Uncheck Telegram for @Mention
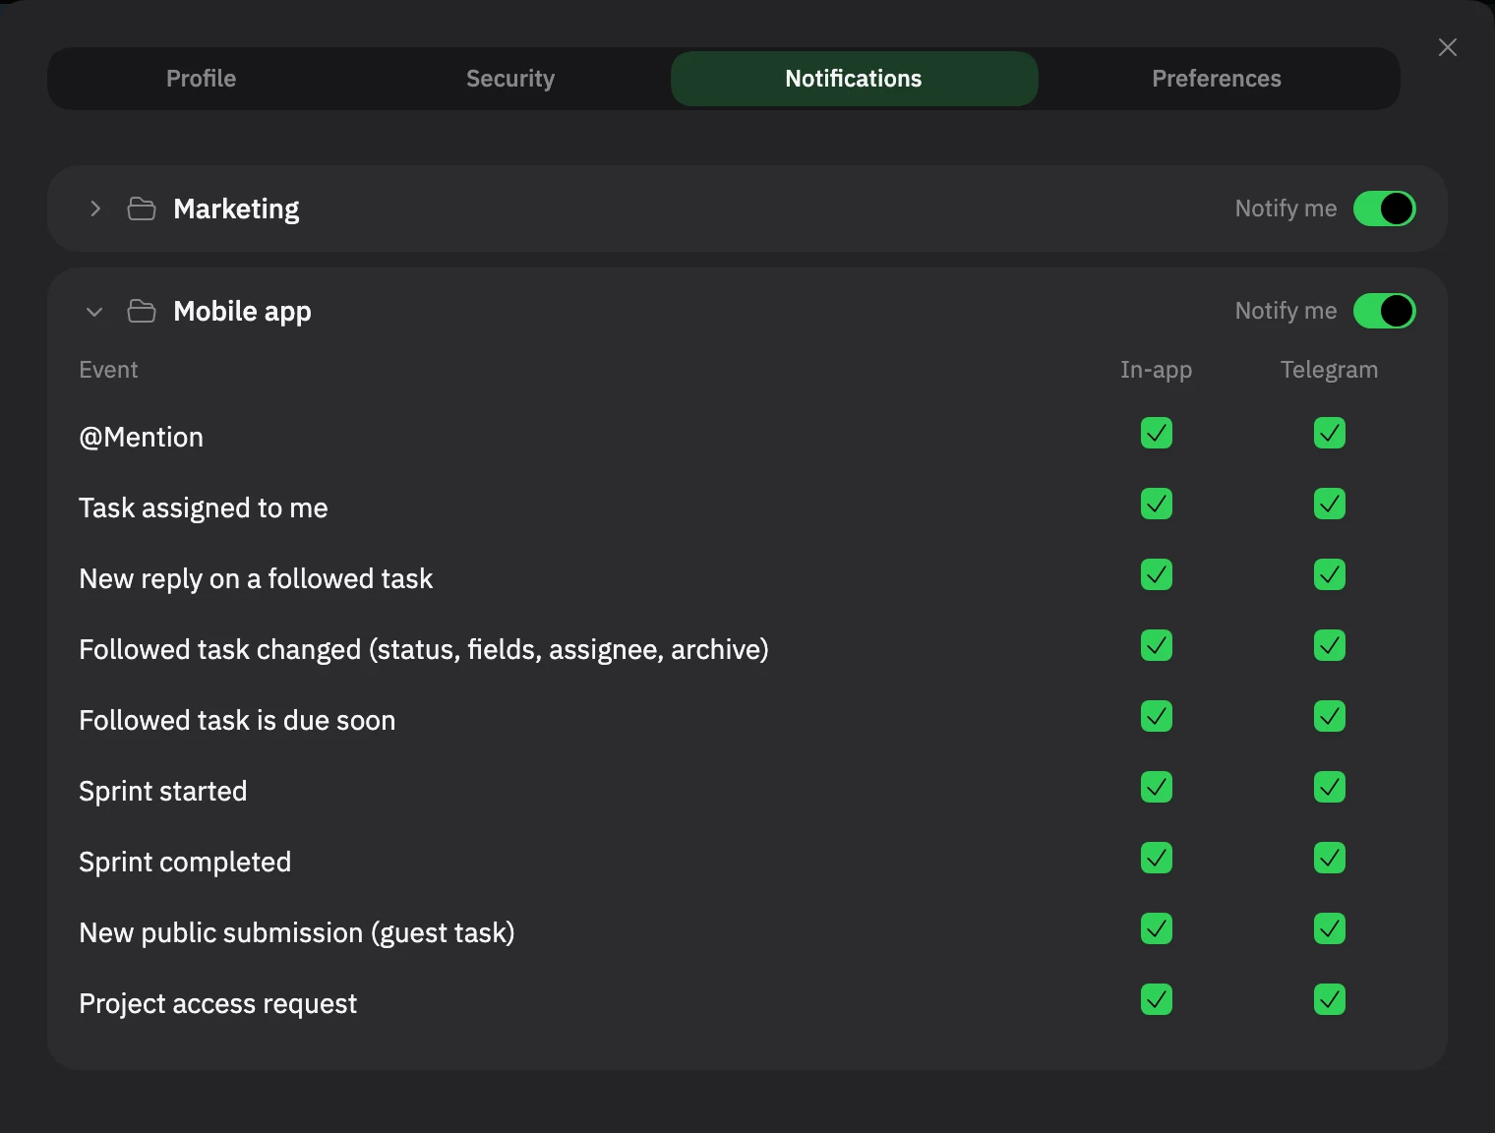 [1330, 433]
